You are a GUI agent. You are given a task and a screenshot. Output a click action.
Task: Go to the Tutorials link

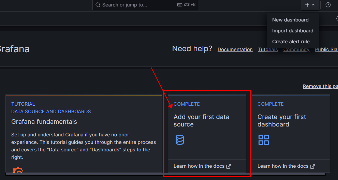(268, 49)
